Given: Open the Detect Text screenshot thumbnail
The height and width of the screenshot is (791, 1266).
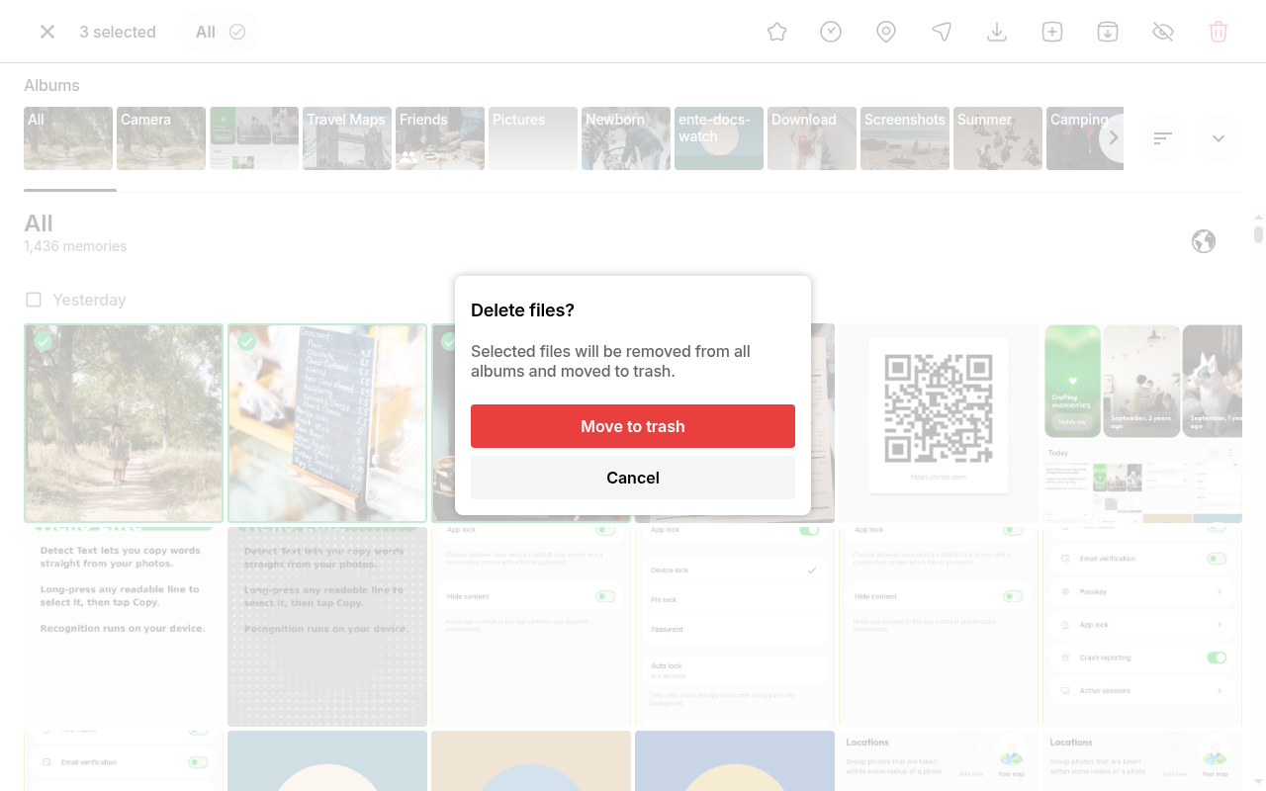Looking at the screenshot, I should 124,627.
